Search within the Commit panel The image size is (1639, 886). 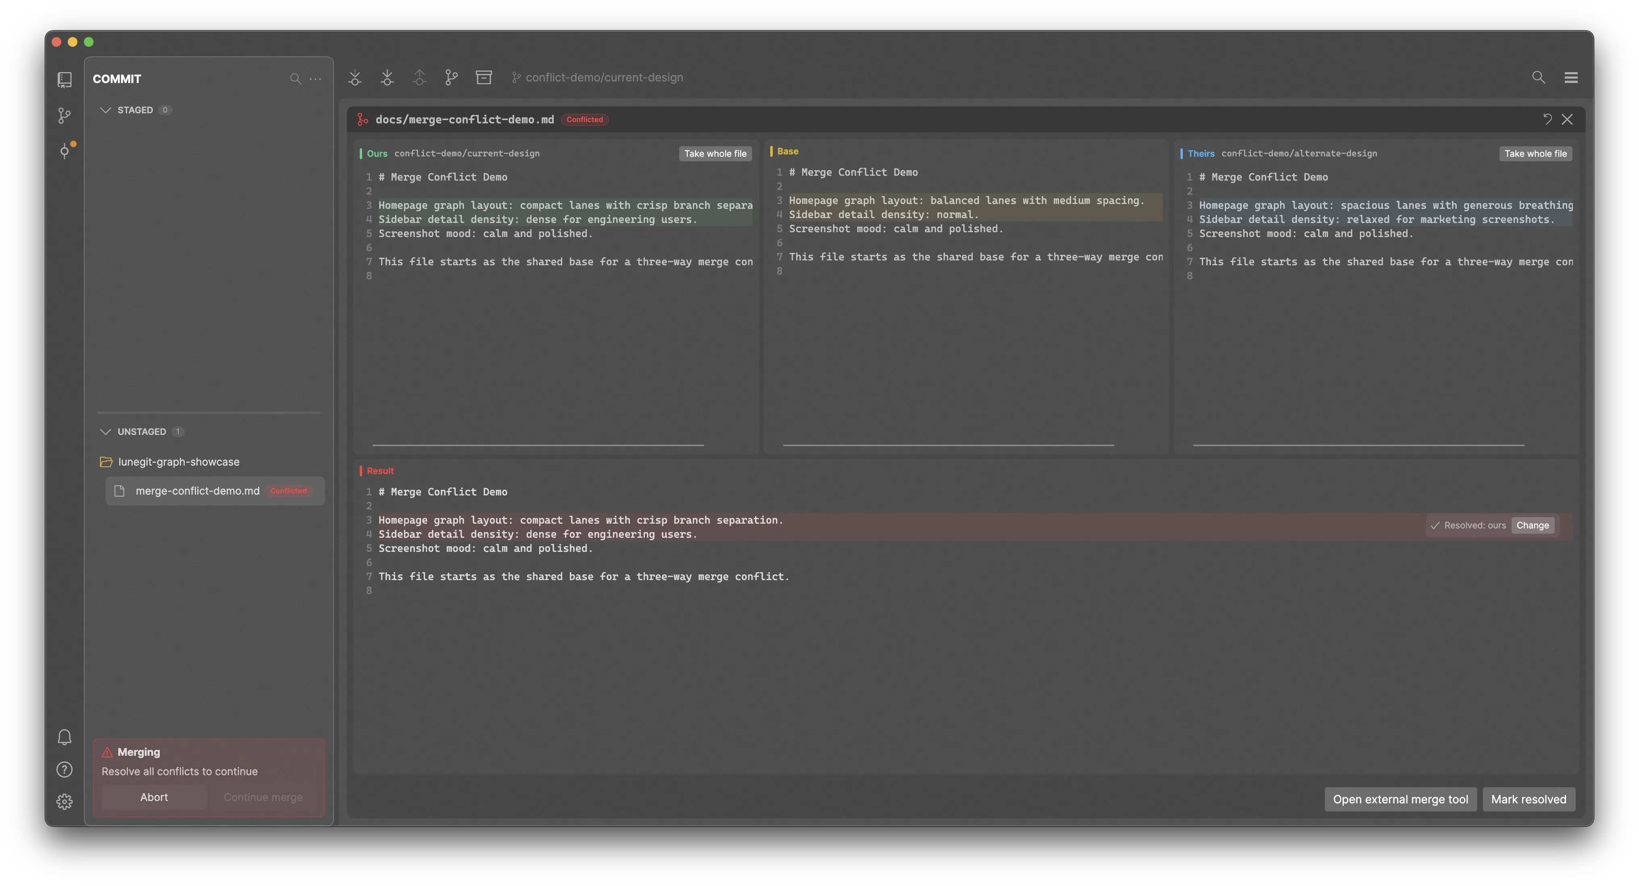click(x=295, y=79)
